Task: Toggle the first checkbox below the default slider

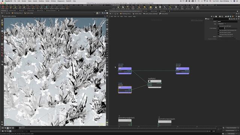Action: pyautogui.click(x=218, y=30)
